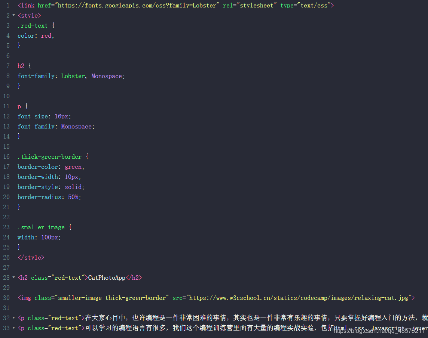The height and width of the screenshot is (338, 428).
Task: Click line number 10 in the gutter
Action: (x=6, y=96)
